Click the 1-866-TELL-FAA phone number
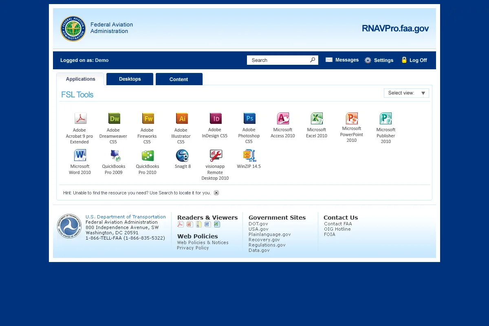489x326 pixels. click(x=125, y=238)
